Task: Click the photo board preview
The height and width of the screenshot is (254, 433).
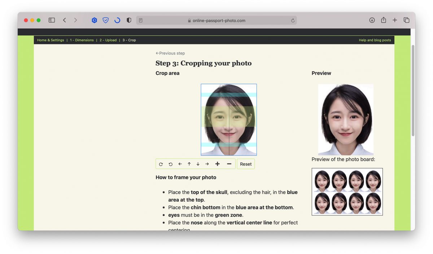Action: click(x=347, y=191)
